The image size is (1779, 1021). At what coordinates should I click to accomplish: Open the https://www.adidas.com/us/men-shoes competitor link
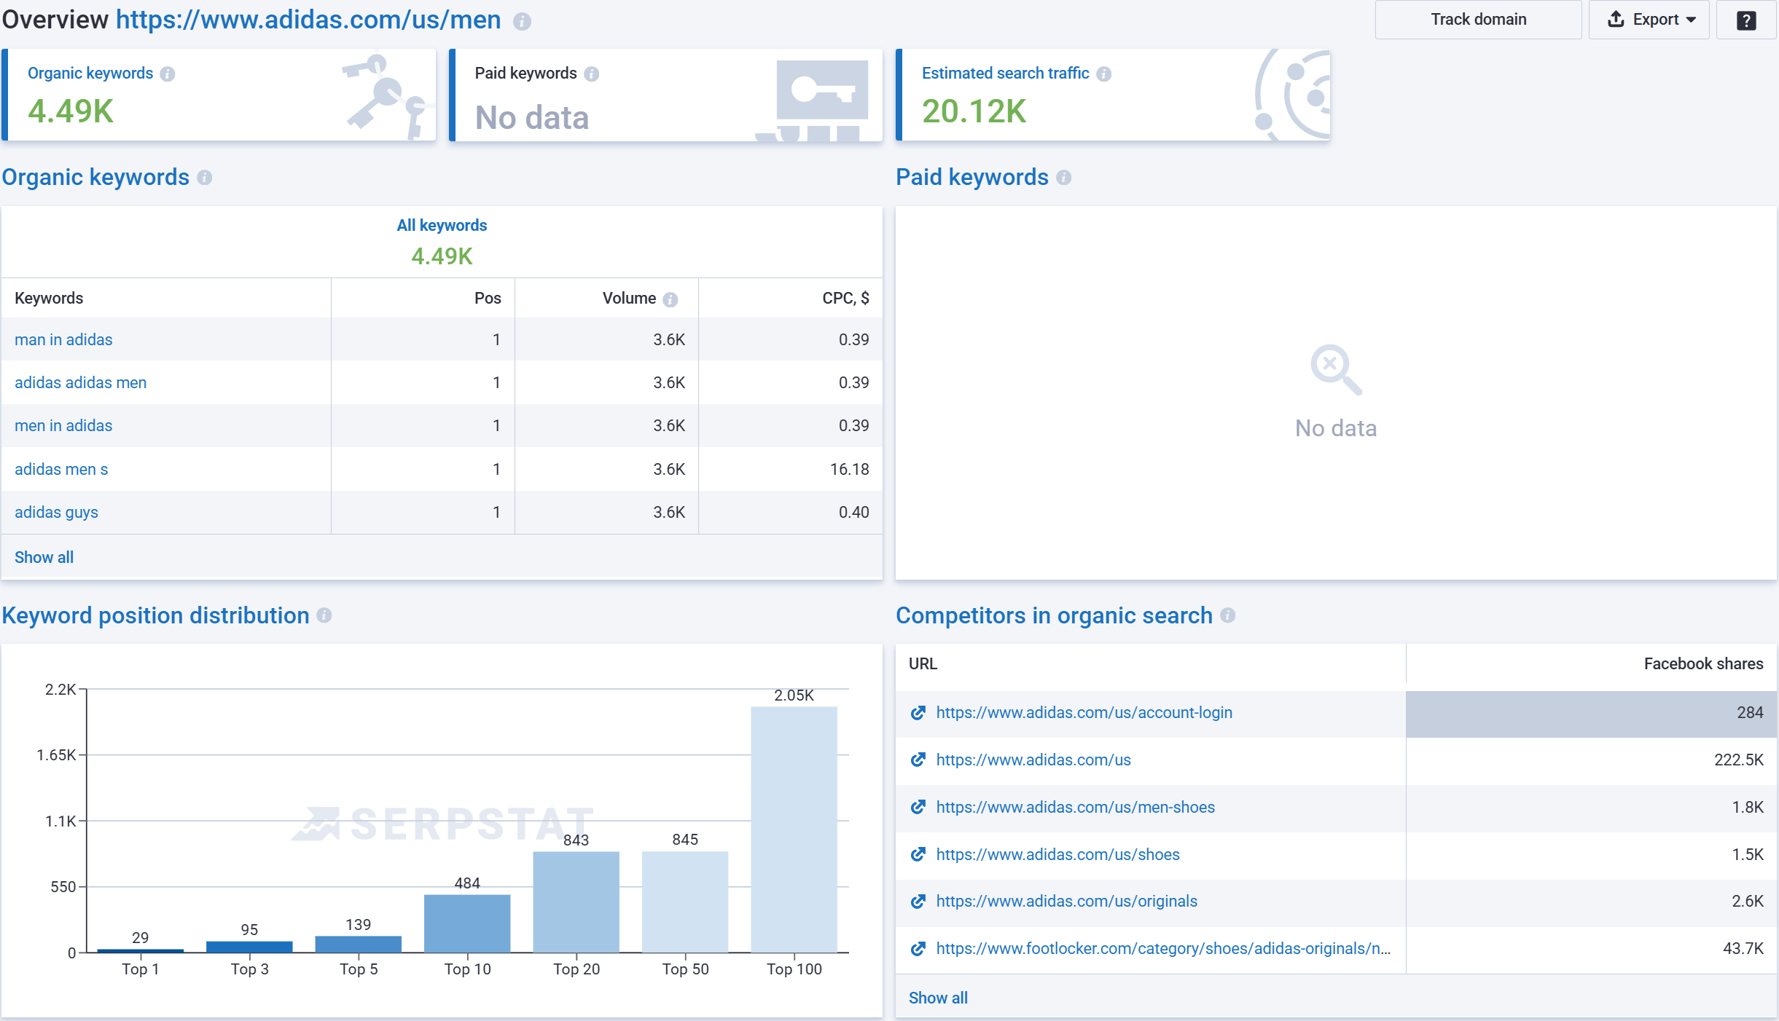coord(1075,807)
